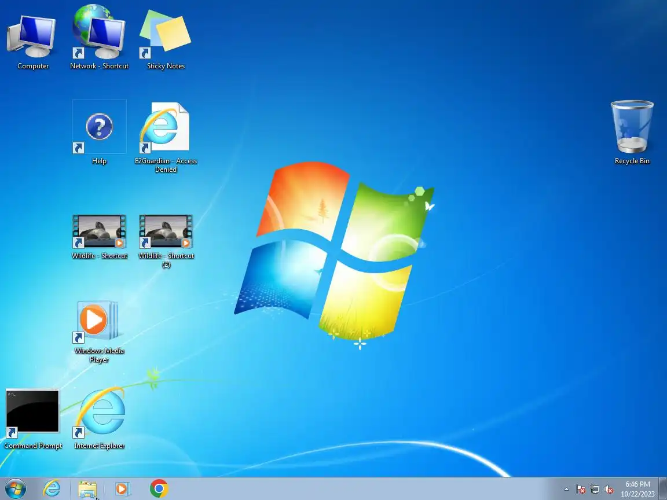
Task: Launch Windows Media Player from the taskbar
Action: (123, 489)
